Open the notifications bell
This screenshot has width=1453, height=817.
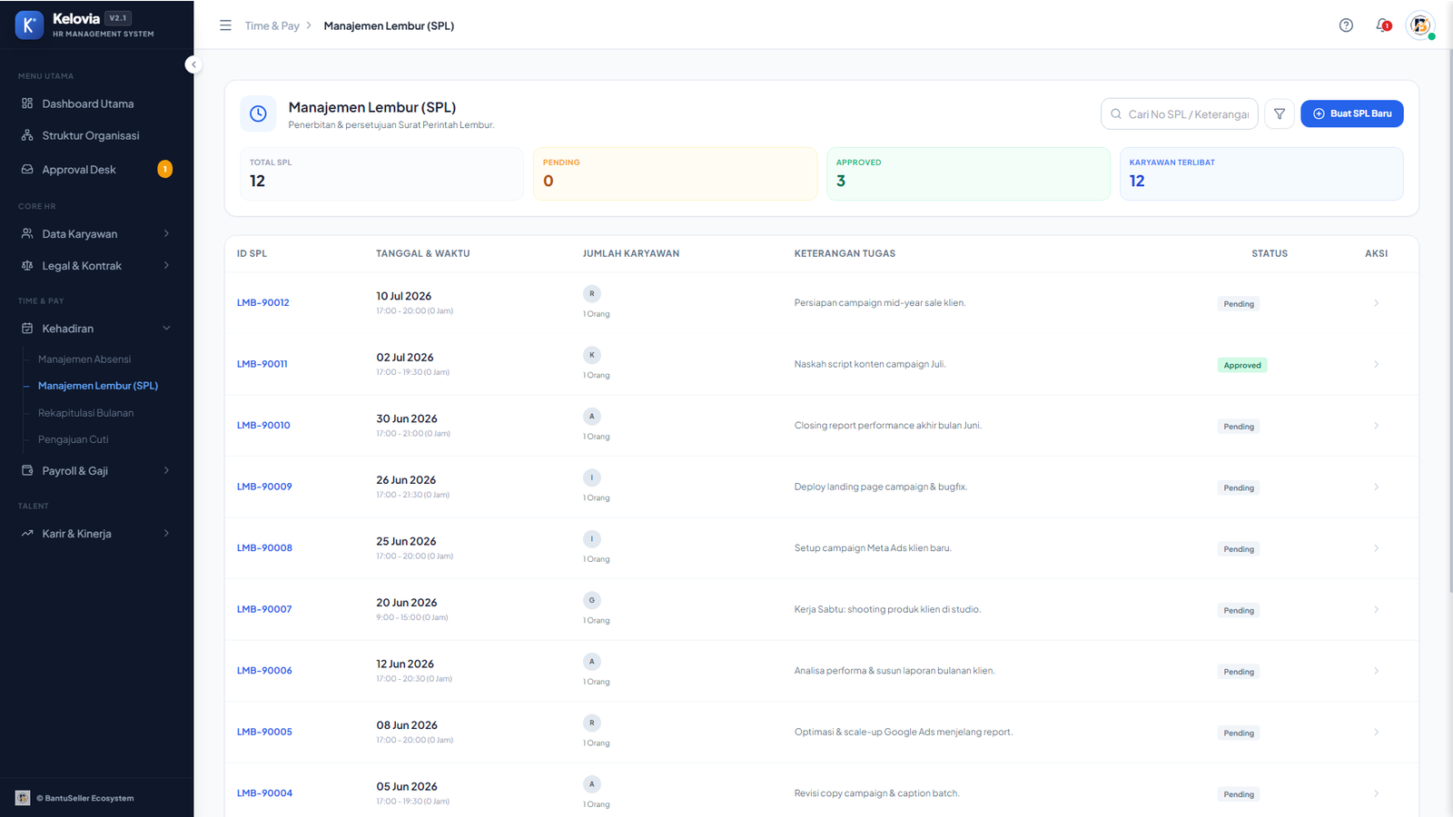pyautogui.click(x=1383, y=25)
